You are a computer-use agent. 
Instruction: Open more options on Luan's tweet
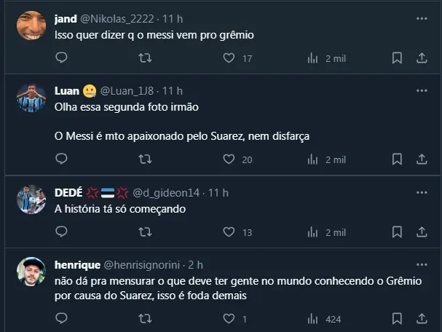coord(422,91)
